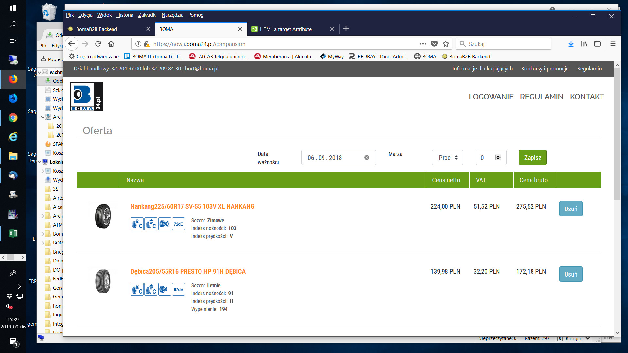Open the Firefox hamburger menu
Viewport: 628px width, 353px height.
coord(613,44)
